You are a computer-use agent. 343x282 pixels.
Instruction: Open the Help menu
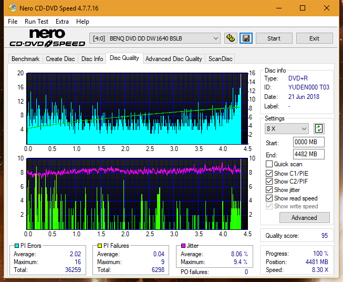[82, 22]
